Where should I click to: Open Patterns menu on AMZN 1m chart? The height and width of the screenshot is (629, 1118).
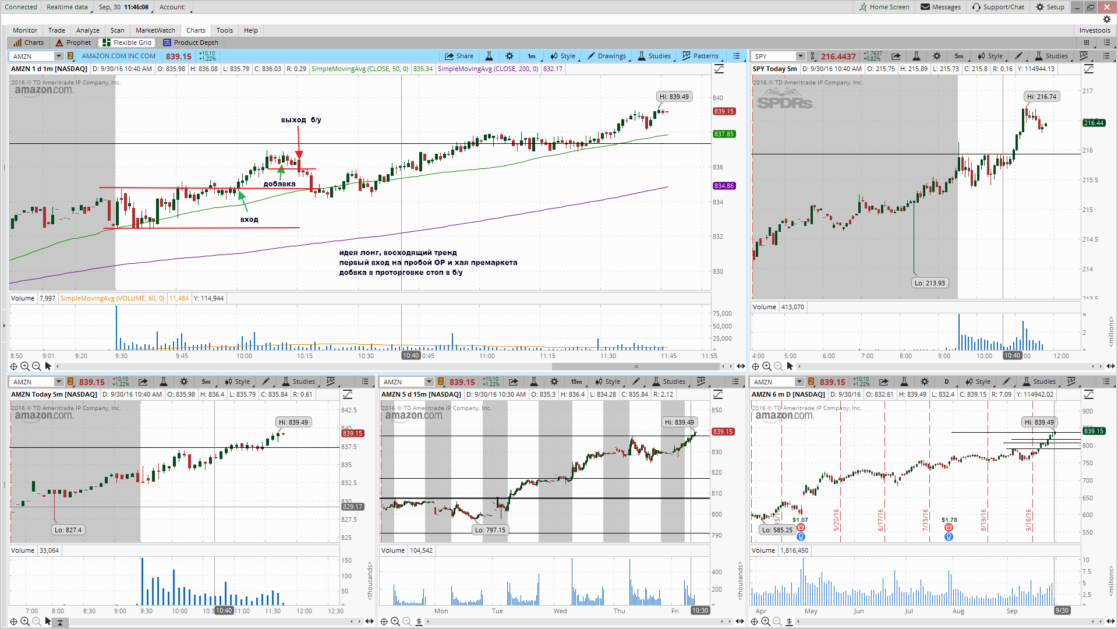coord(700,56)
